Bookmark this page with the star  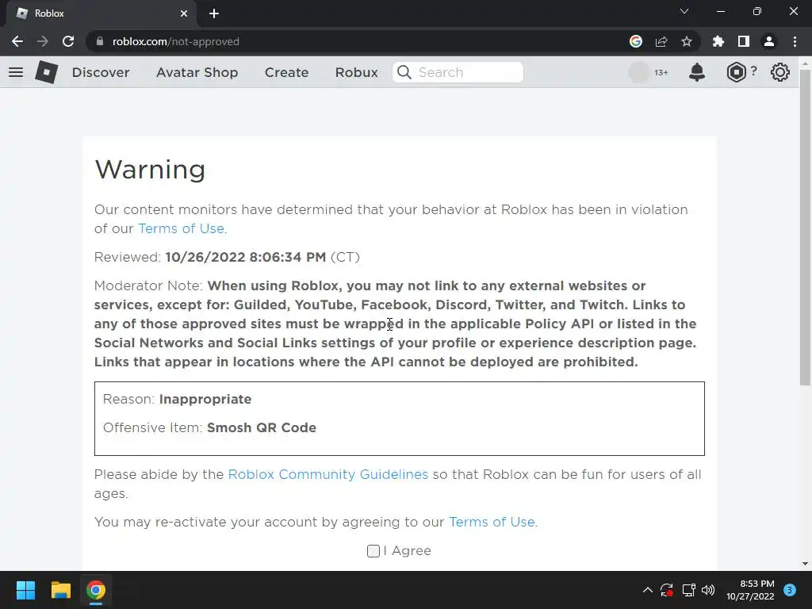(687, 41)
